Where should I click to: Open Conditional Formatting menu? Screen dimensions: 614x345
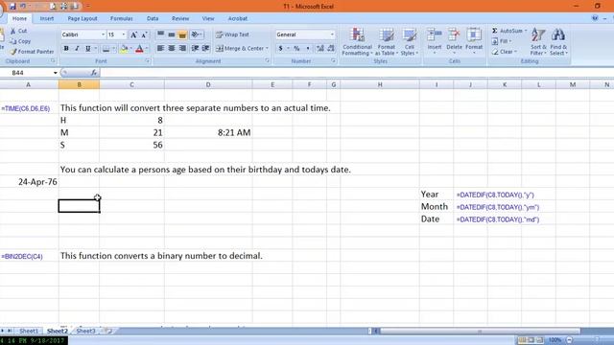coord(357,42)
